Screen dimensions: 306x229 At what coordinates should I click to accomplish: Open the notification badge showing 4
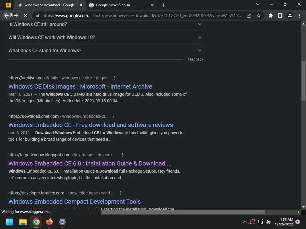click(x=298, y=222)
